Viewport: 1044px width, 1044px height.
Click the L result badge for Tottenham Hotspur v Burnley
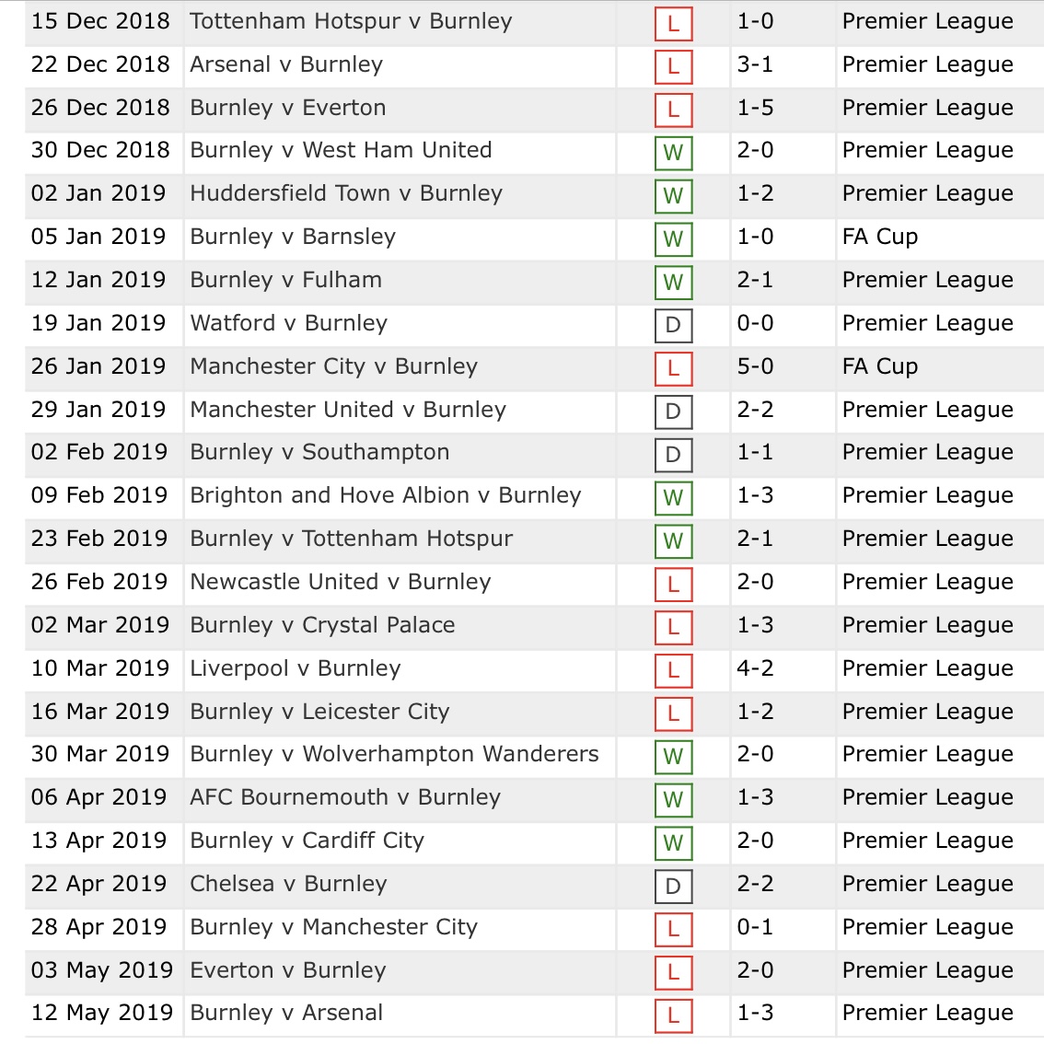point(673,24)
